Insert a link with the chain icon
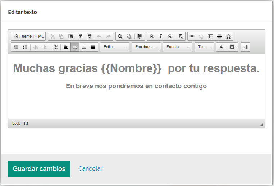The width and height of the screenshot is (274, 186). tap(192, 36)
